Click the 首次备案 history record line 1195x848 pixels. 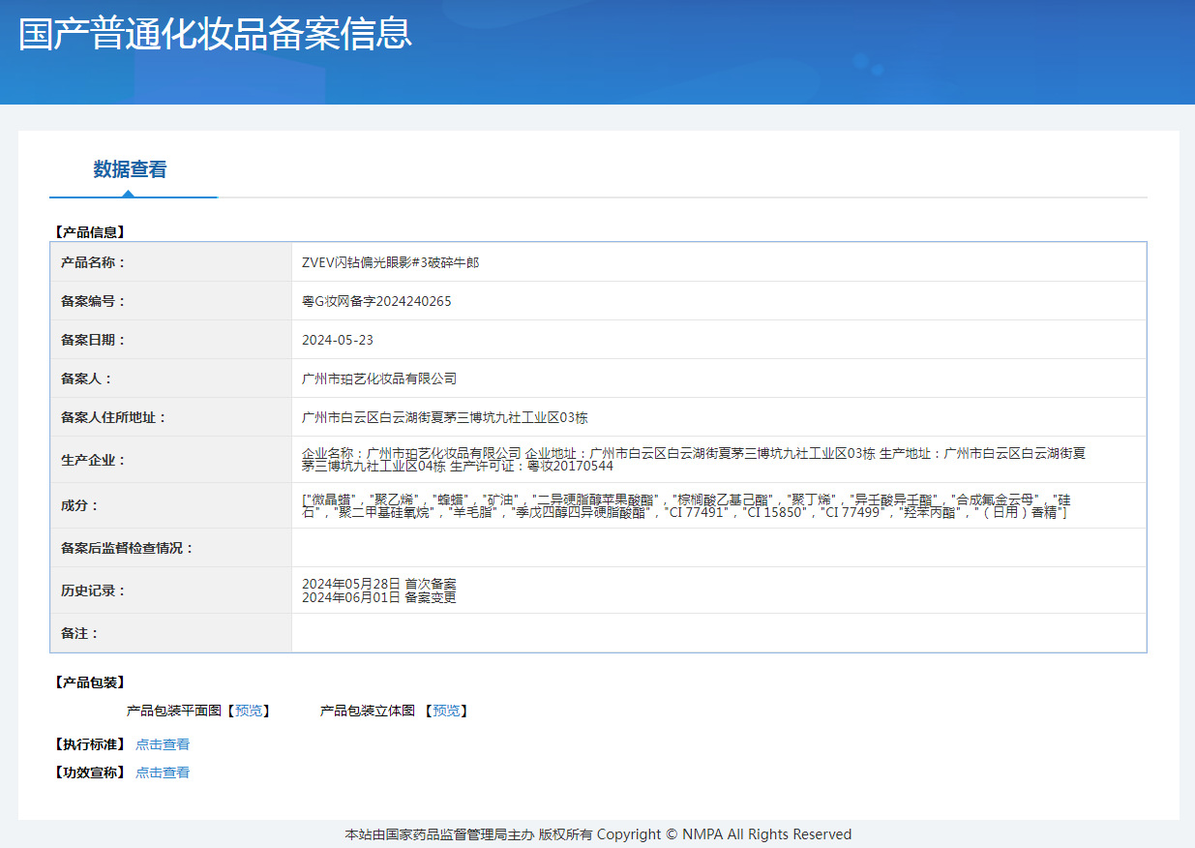tap(379, 584)
